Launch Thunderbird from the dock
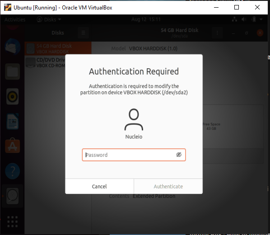 (x=12, y=47)
